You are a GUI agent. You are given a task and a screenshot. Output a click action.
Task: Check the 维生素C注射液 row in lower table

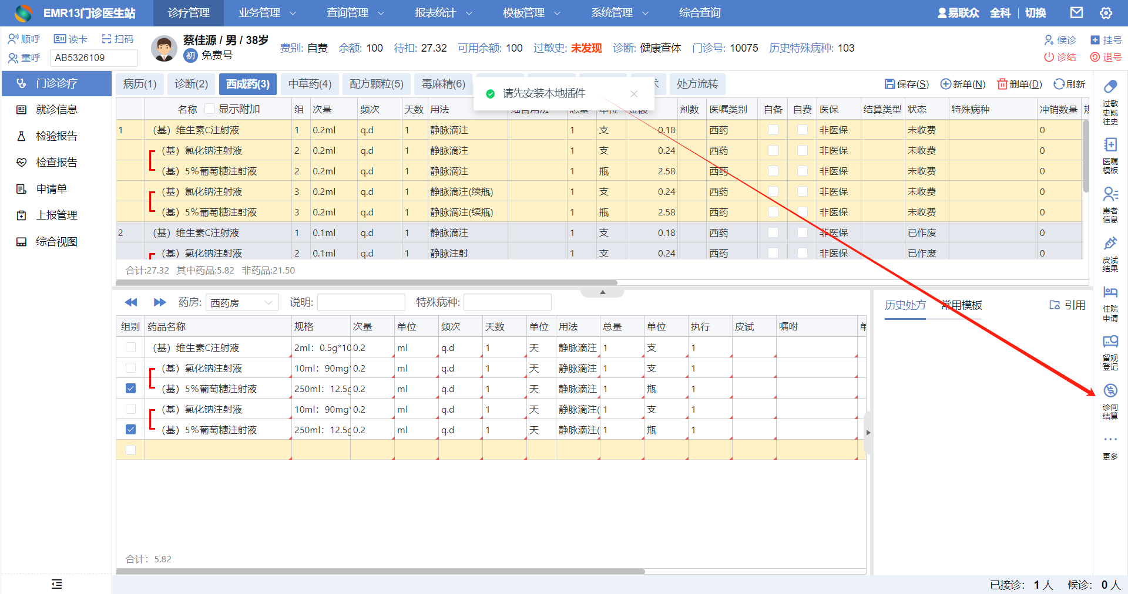[x=130, y=347]
